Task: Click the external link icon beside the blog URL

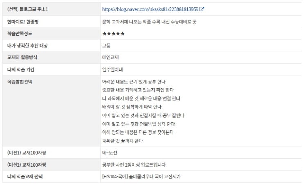Action: (202, 9)
